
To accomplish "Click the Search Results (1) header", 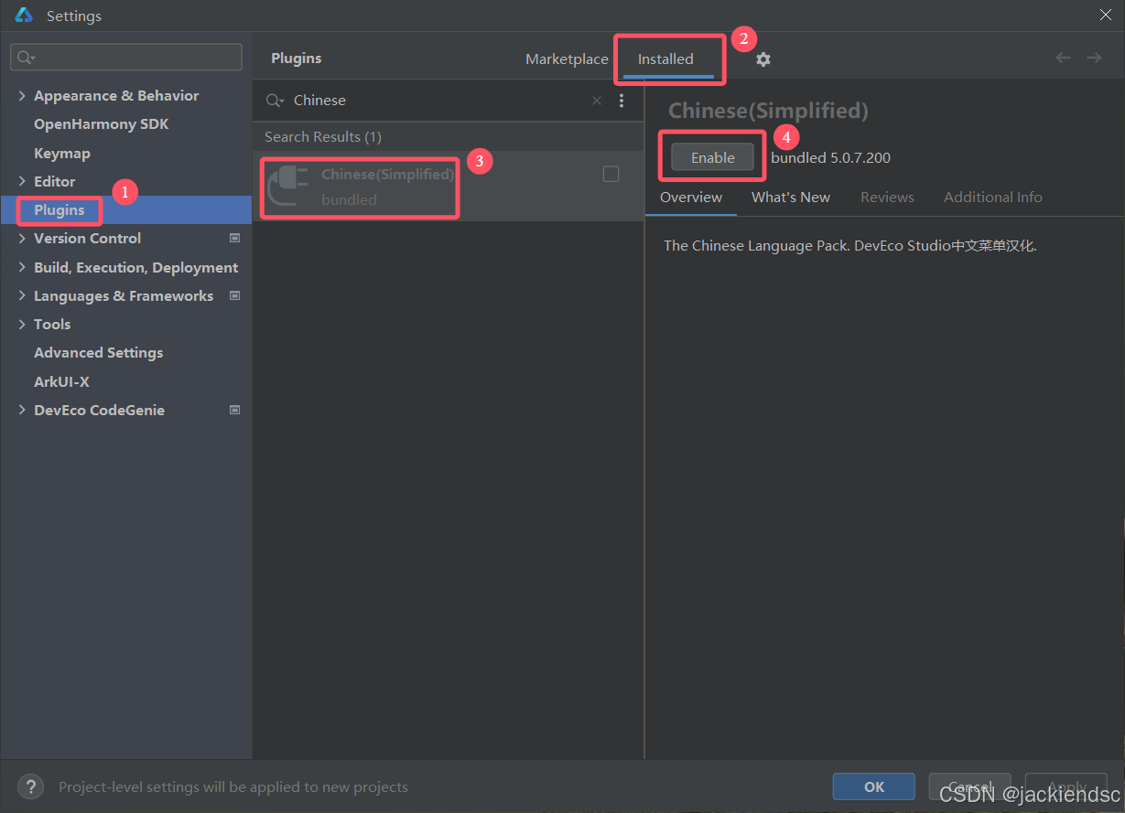I will 323,136.
